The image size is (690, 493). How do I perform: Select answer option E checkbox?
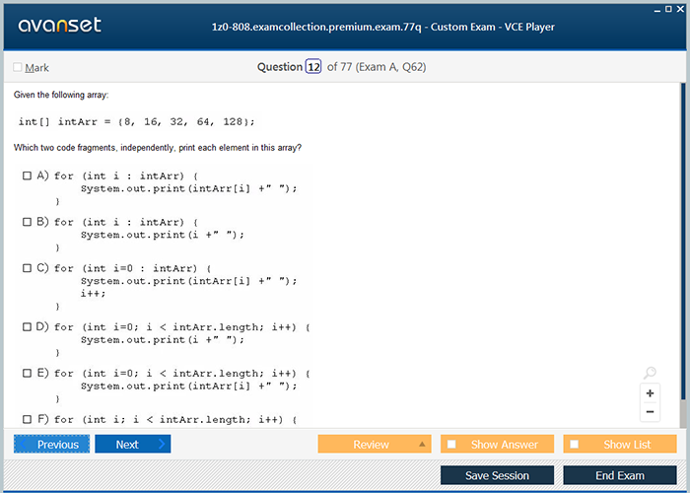pyautogui.click(x=28, y=374)
